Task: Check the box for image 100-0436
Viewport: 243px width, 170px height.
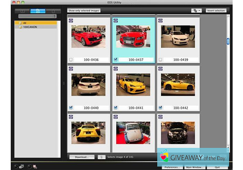Action: click(x=71, y=59)
